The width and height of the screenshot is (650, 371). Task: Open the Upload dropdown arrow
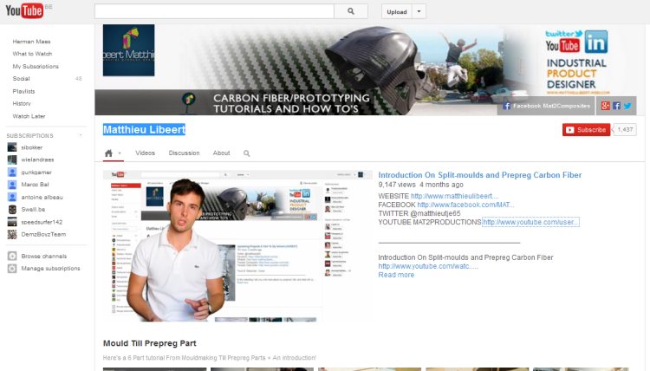pyautogui.click(x=419, y=11)
